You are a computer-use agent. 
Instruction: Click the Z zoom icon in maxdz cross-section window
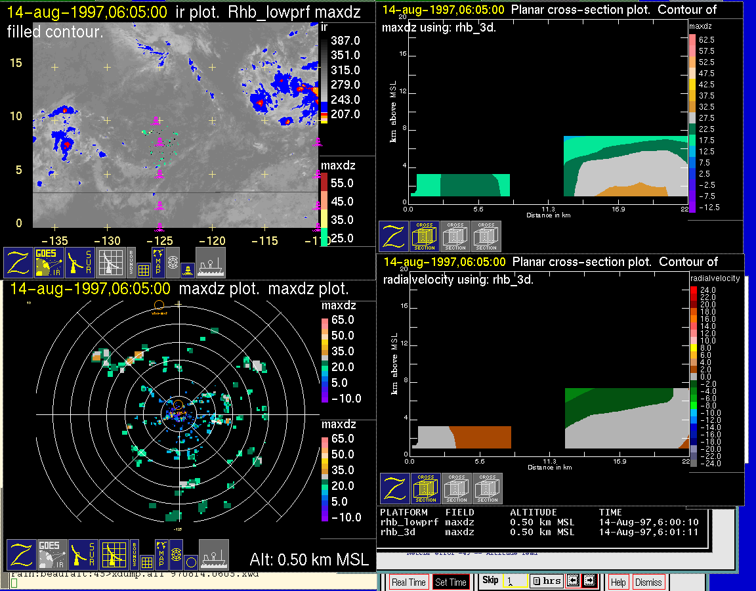click(x=394, y=236)
